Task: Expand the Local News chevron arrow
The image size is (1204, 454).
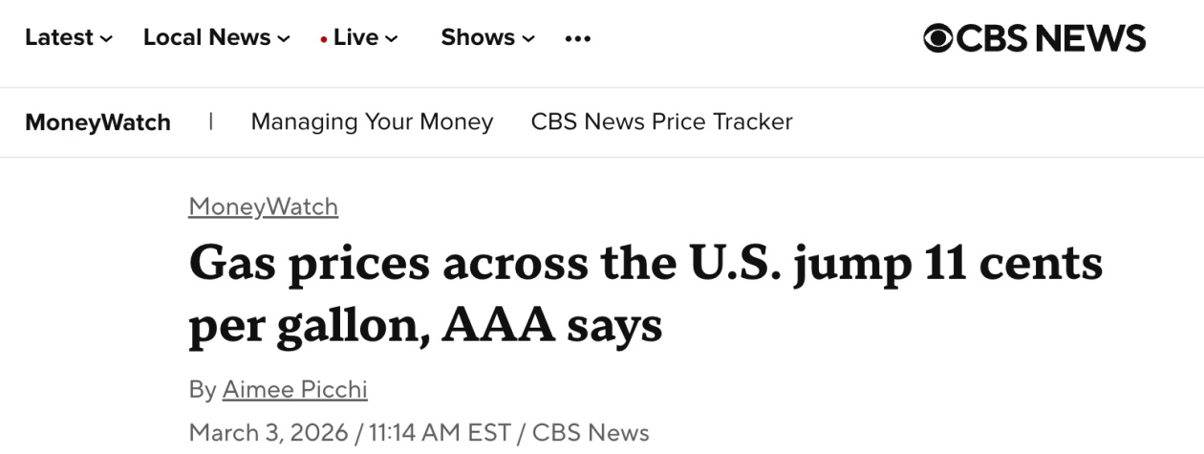Action: pyautogui.click(x=284, y=39)
